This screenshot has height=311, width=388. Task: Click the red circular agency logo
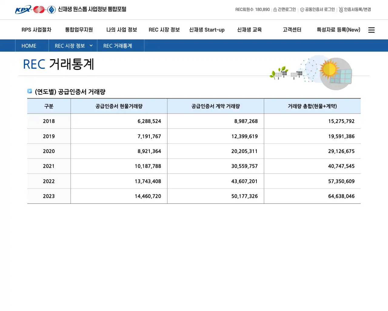39,10
